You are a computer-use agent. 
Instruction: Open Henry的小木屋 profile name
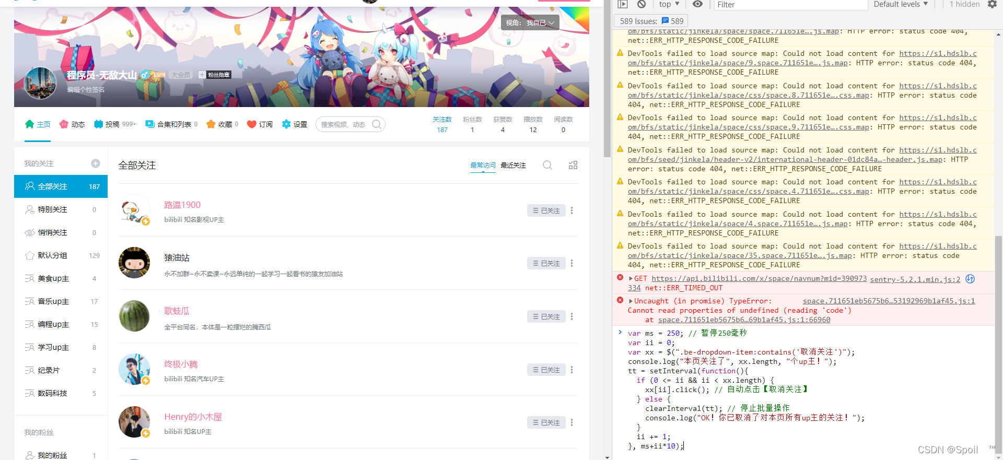pos(193,417)
